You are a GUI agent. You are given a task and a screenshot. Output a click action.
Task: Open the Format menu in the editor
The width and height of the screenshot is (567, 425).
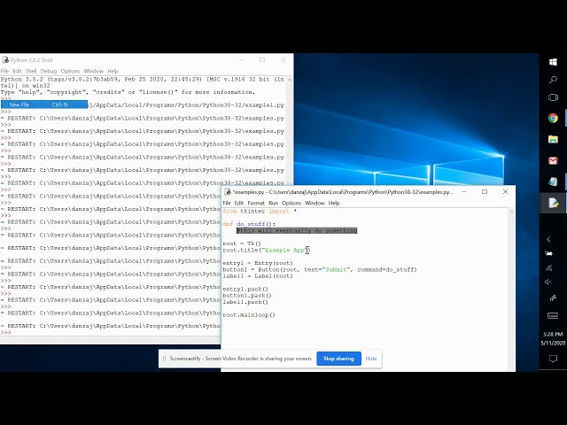click(256, 203)
